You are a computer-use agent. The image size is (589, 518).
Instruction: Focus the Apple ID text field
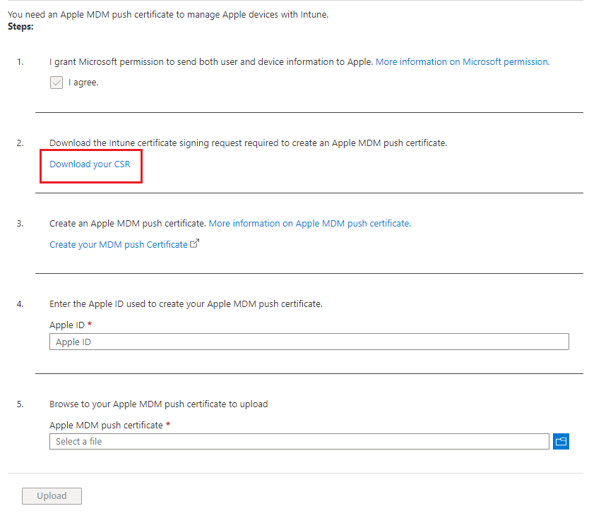[309, 342]
